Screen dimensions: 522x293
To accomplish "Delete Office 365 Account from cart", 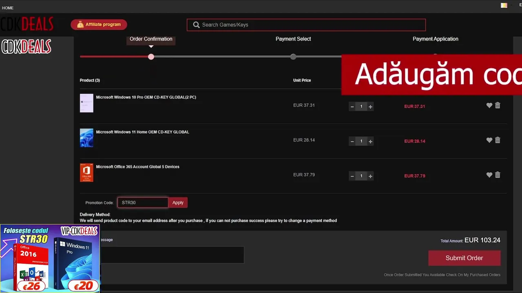I will [x=498, y=175].
